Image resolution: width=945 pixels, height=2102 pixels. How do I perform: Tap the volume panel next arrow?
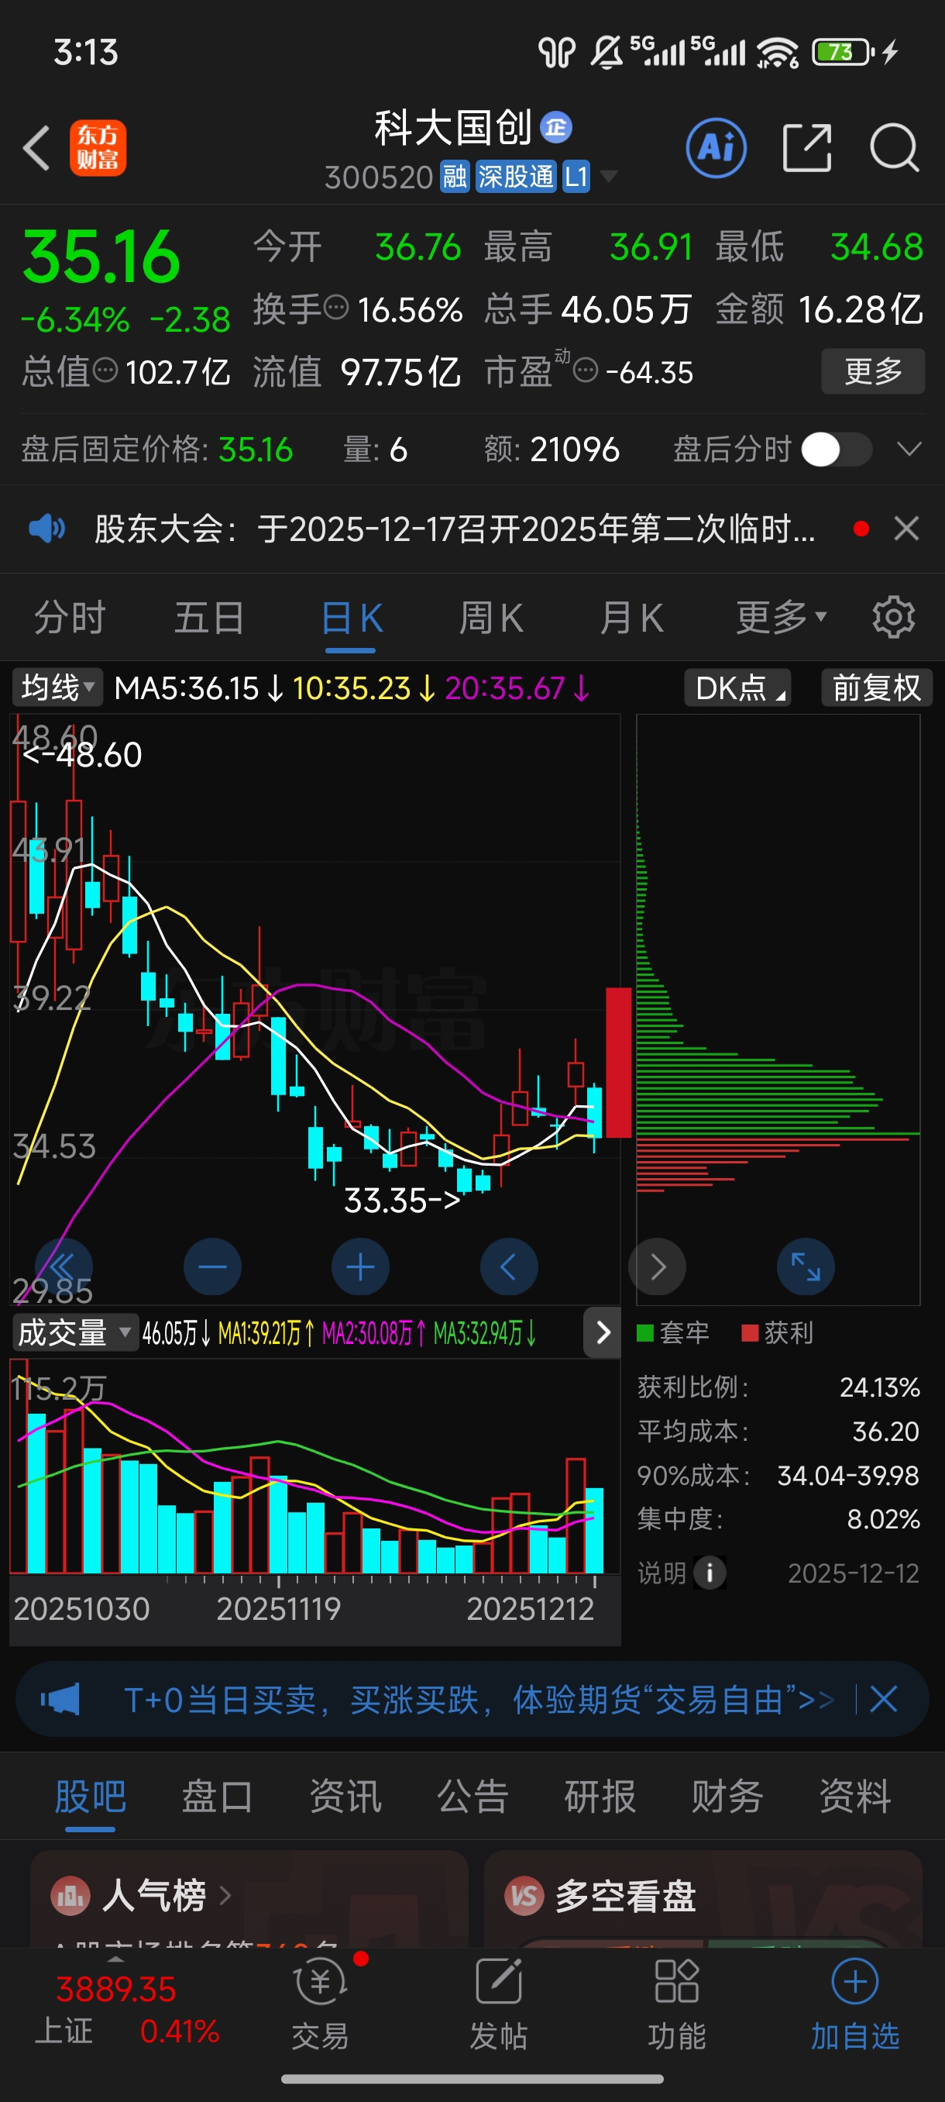click(603, 1332)
